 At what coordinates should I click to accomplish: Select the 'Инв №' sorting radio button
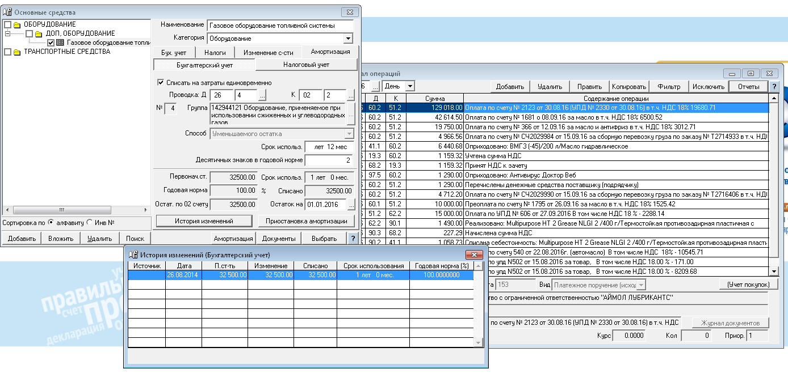[89, 223]
